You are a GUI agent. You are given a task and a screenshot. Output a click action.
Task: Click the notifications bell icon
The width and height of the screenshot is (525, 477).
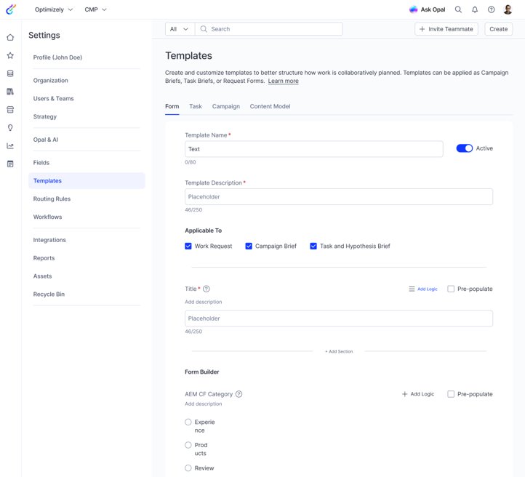[x=475, y=9]
